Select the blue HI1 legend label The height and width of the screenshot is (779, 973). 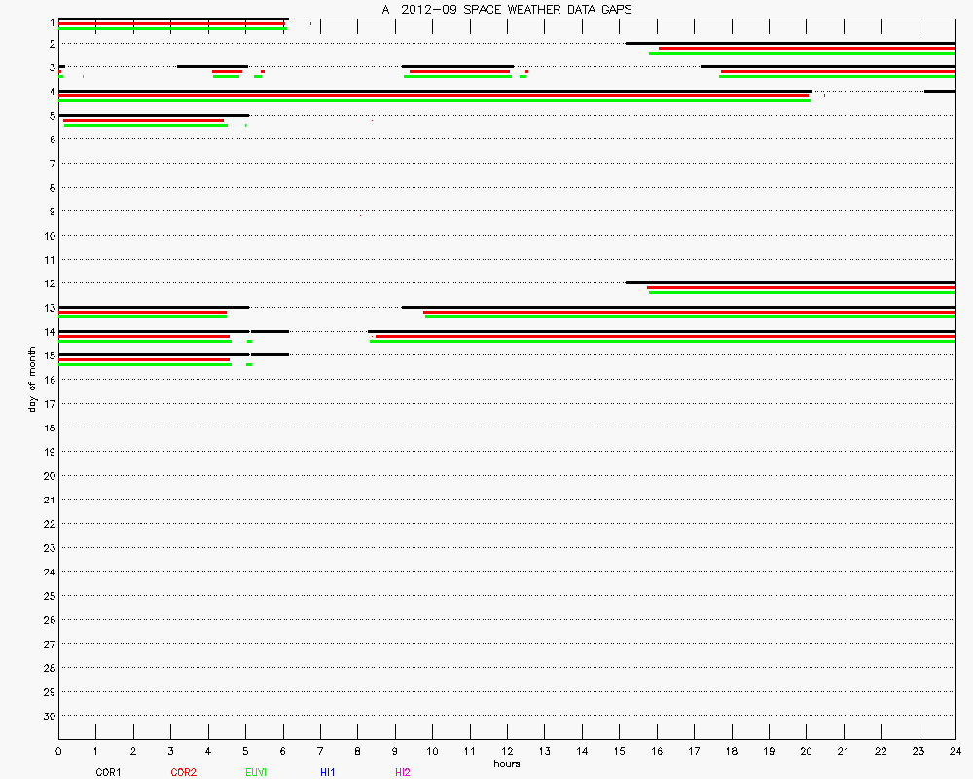328,772
